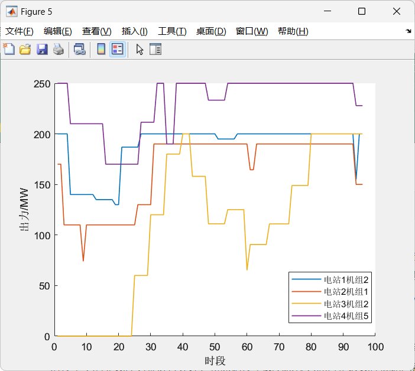Image resolution: width=415 pixels, height=371 pixels.
Task: Insert a colorbar from the toolbar
Action: tap(101, 50)
